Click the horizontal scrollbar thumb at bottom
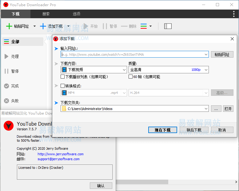The image size is (239, 191). coord(142,182)
